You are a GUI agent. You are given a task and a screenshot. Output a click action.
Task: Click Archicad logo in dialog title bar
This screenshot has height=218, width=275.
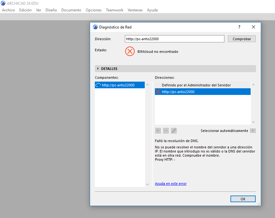(x=95, y=27)
